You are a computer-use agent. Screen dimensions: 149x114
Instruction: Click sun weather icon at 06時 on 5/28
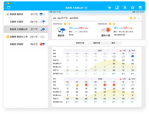click(x=86, y=85)
